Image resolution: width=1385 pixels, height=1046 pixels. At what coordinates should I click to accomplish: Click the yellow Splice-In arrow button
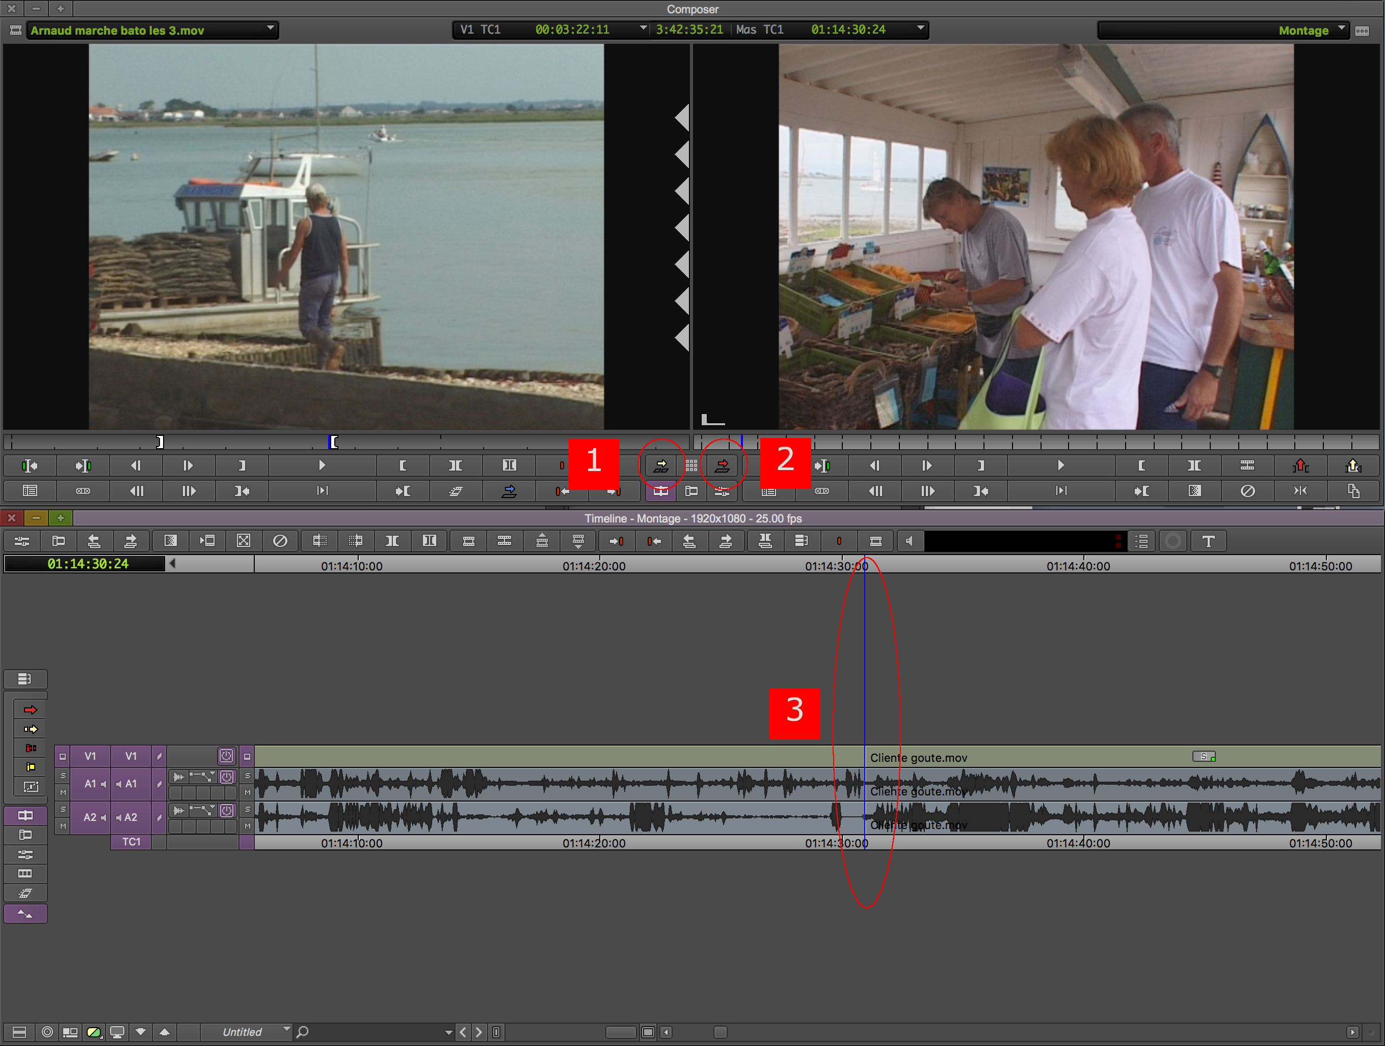click(661, 465)
